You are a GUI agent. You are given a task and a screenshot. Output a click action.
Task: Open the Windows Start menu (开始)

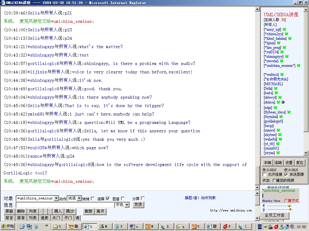pos(8,226)
